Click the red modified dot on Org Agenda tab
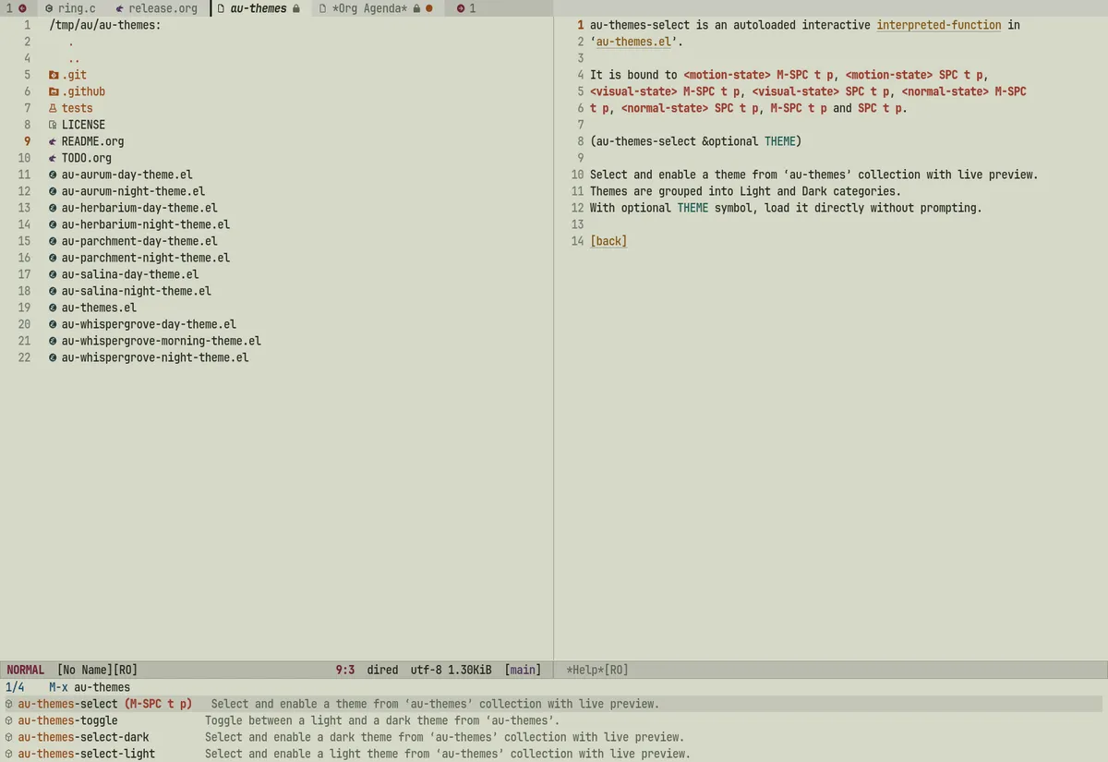Screen dimensions: 1108x762 tap(428, 8)
